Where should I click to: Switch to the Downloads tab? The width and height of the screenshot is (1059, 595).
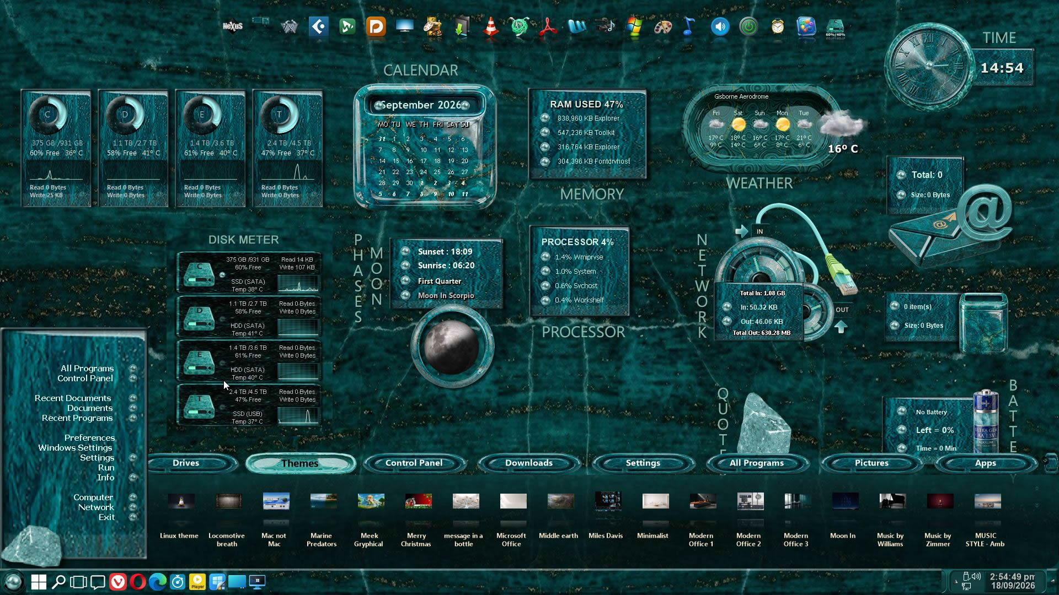[528, 463]
